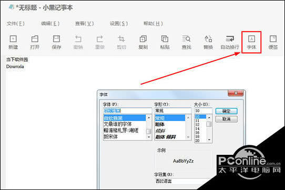Redo with the 重做 toolbar icon
The image size is (285, 190).
pos(100,42)
